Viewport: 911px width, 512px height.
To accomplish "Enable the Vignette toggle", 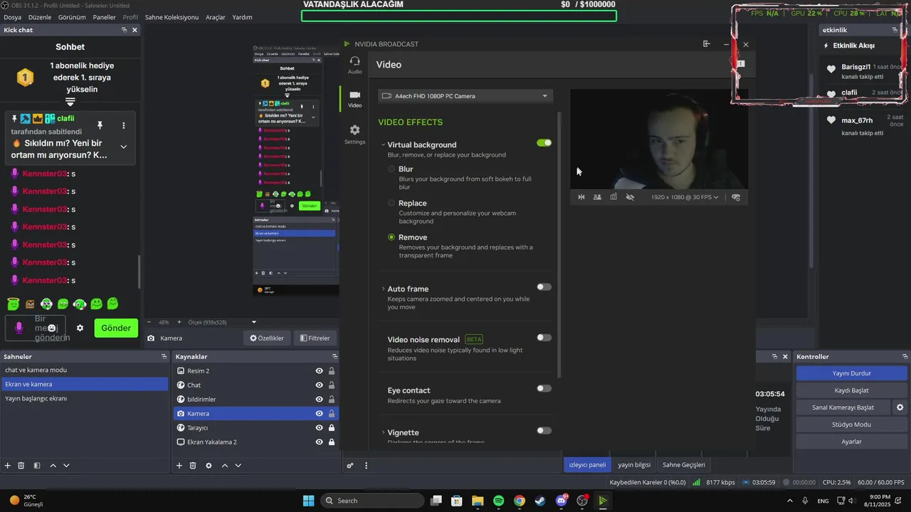I will click(x=544, y=430).
